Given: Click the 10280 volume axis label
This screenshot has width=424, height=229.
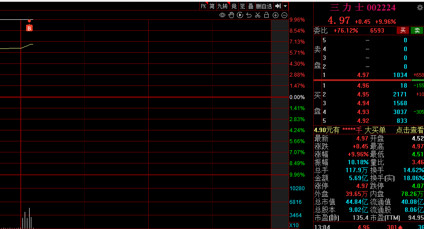Looking at the screenshot, I should pos(297,188).
